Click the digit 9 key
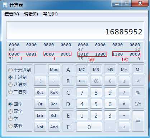This screenshot has width=150, height=138. tap(110, 92)
